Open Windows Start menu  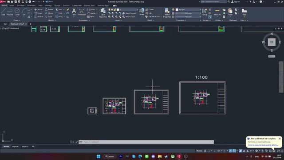[99, 156]
